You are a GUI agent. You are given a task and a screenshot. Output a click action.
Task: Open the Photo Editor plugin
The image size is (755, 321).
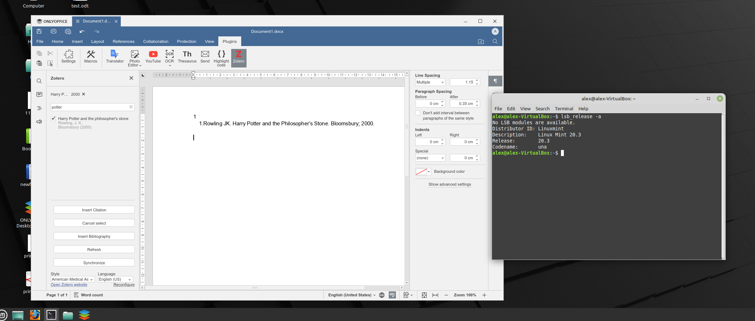pos(135,58)
